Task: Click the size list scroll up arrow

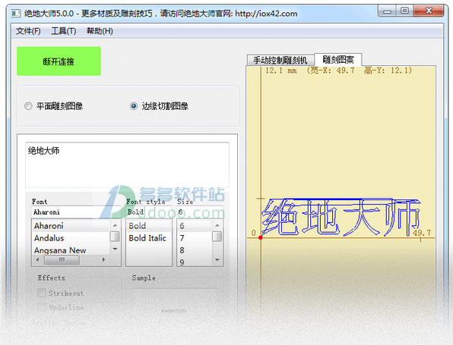Action: tap(217, 225)
